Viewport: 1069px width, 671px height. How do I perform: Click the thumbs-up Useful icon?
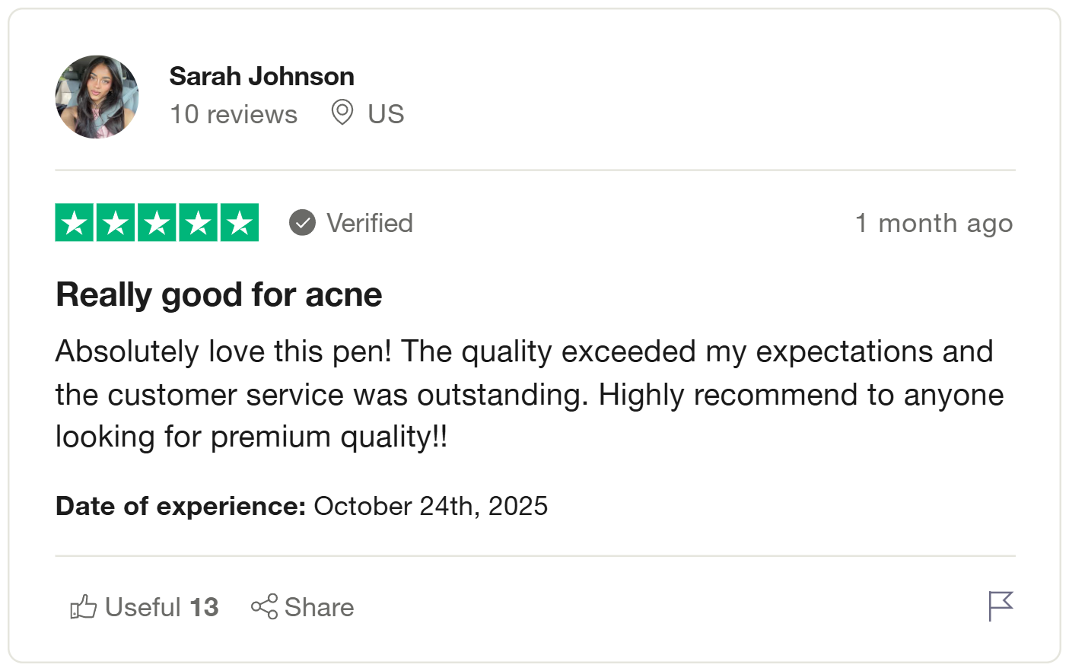84,607
